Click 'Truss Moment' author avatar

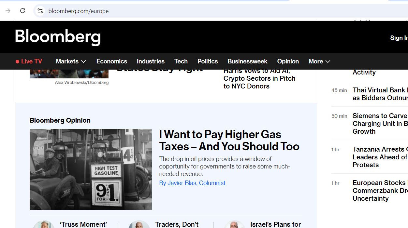click(x=44, y=224)
